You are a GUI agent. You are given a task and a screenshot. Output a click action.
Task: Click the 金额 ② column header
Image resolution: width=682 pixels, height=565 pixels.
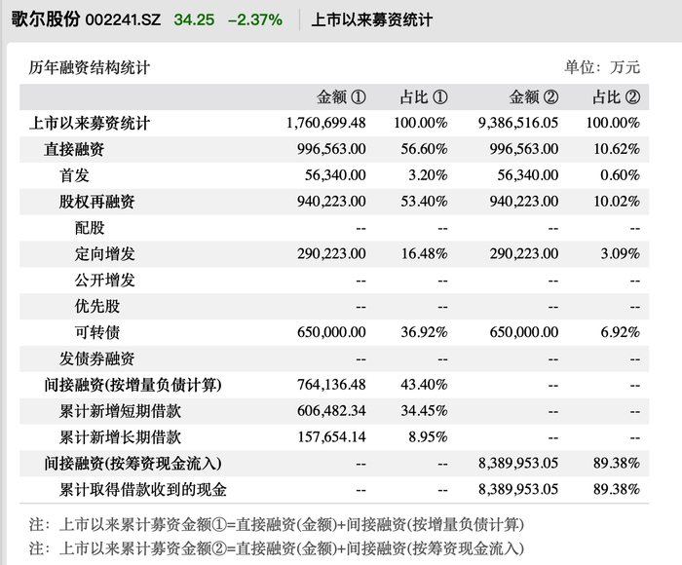click(x=534, y=97)
